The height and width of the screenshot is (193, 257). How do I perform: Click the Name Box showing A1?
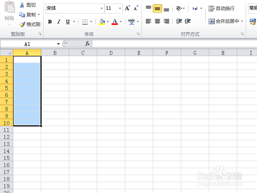click(x=27, y=44)
